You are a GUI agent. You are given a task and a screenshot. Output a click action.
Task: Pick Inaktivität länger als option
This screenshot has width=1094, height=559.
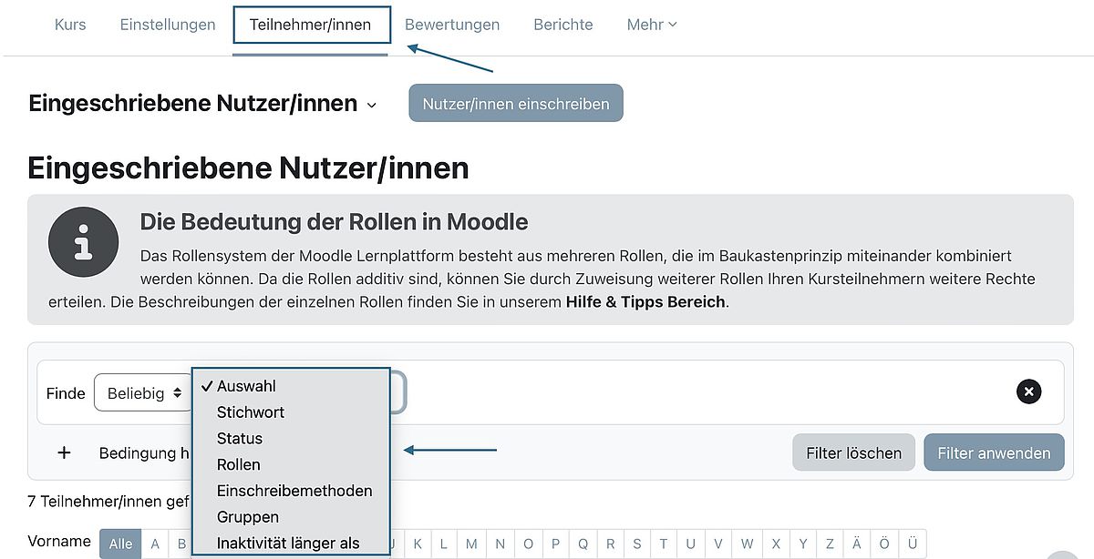288,544
